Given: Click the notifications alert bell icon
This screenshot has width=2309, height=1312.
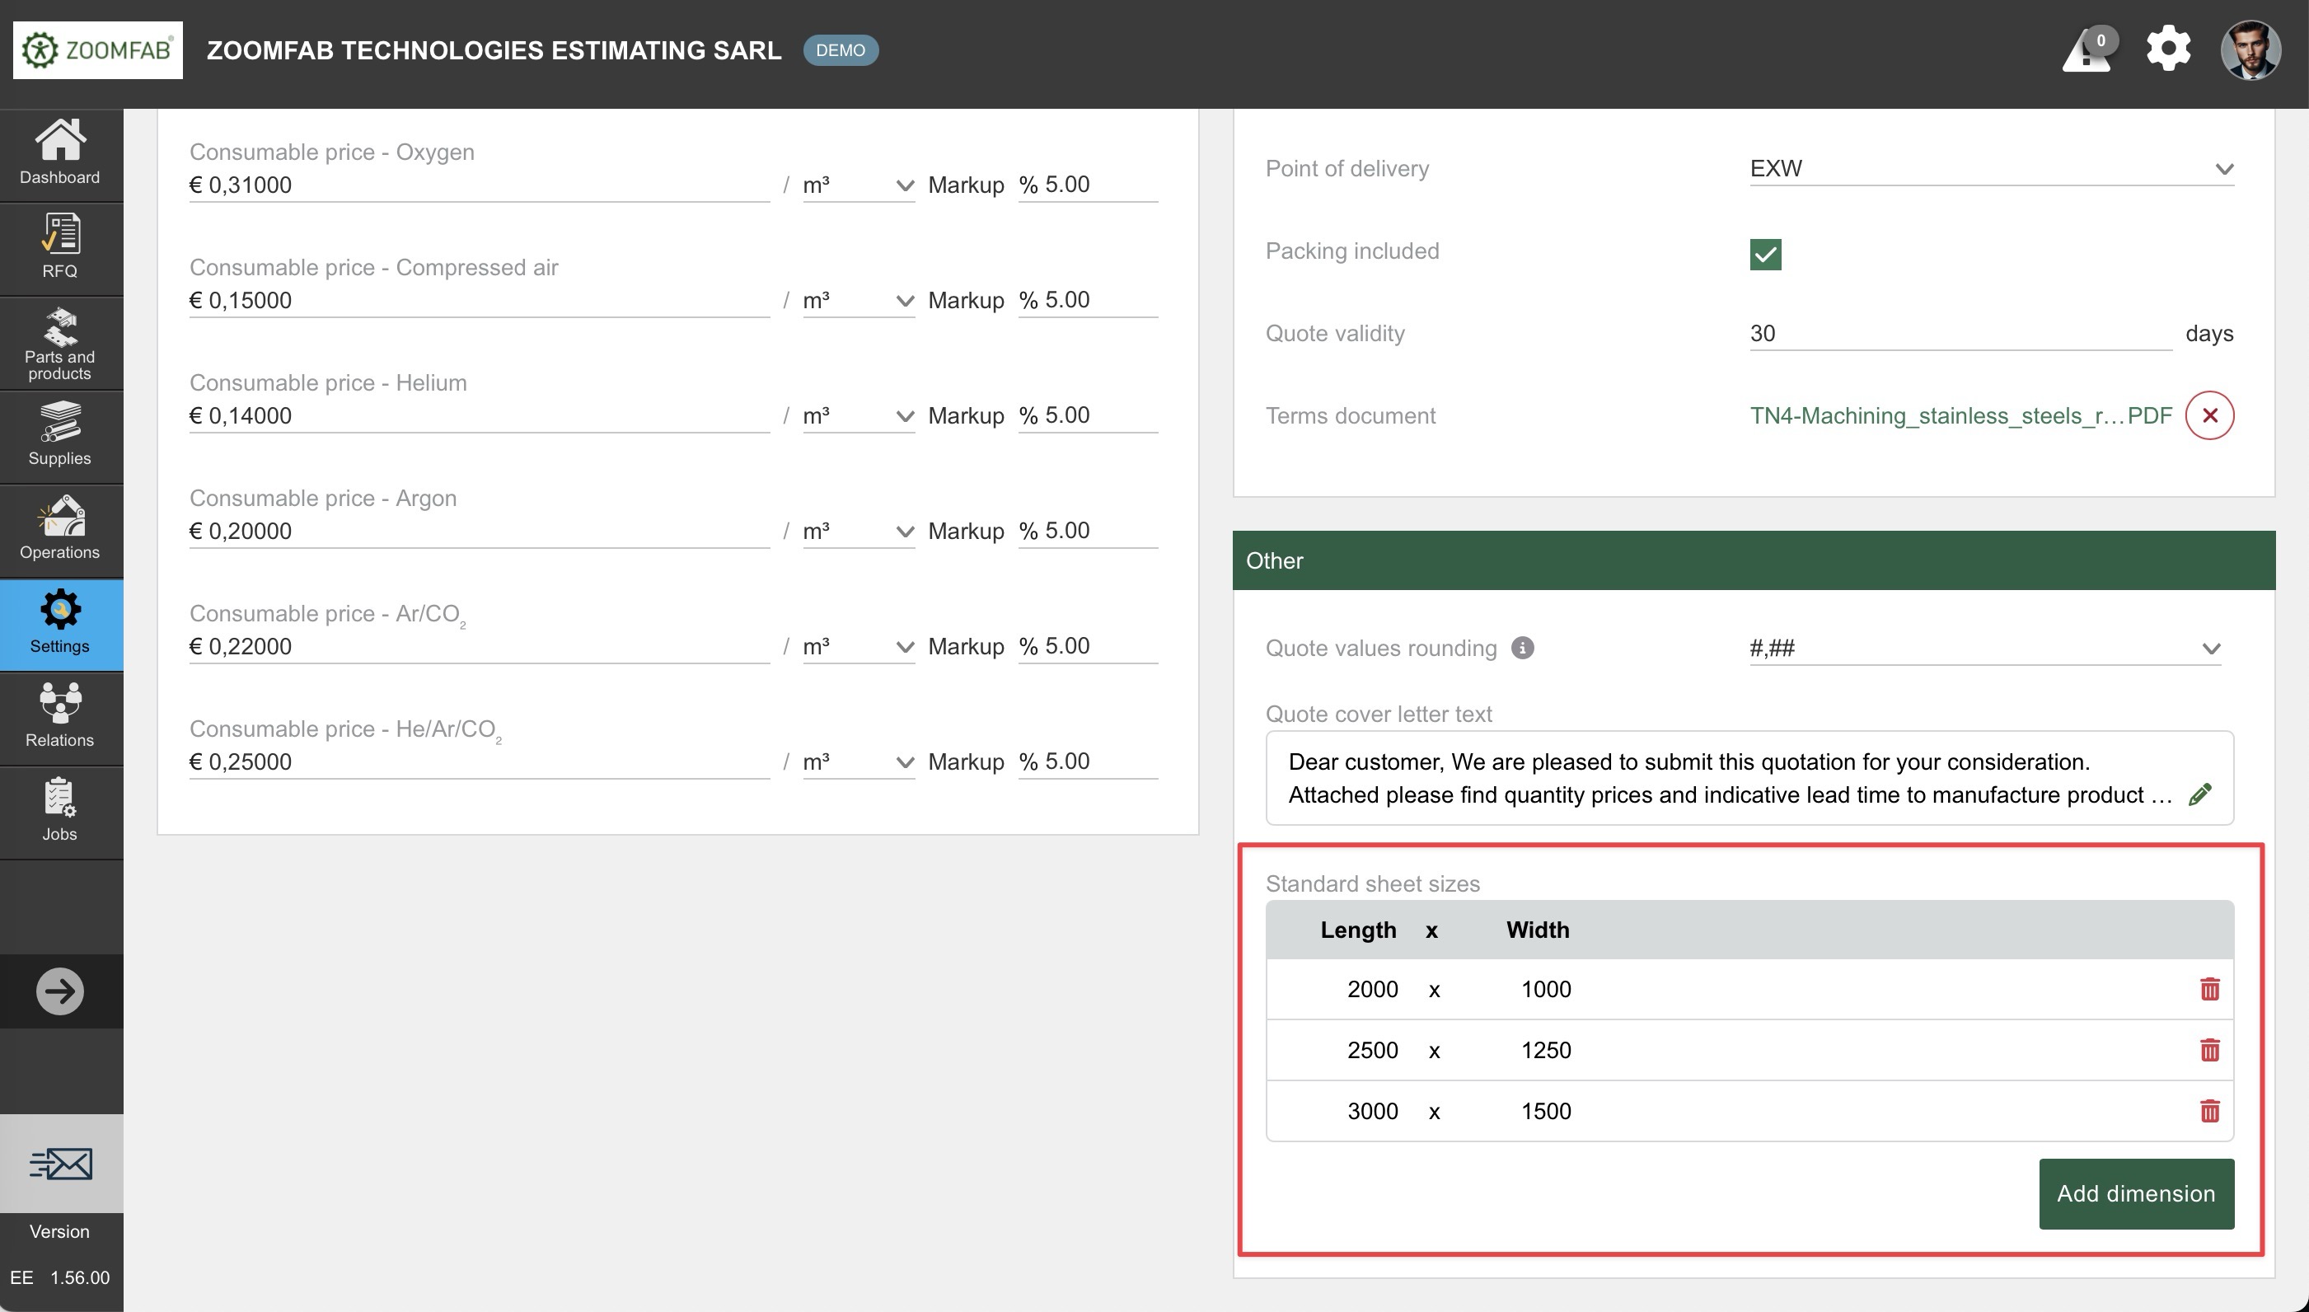Looking at the screenshot, I should point(2088,50).
